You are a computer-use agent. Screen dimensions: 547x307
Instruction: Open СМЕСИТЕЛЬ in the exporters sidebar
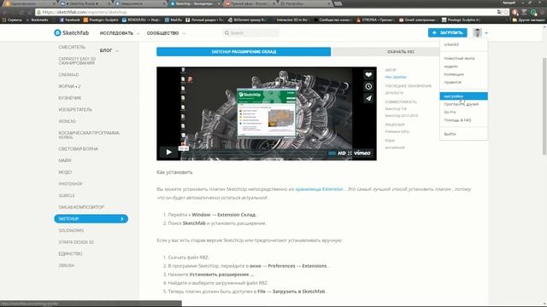72,47
